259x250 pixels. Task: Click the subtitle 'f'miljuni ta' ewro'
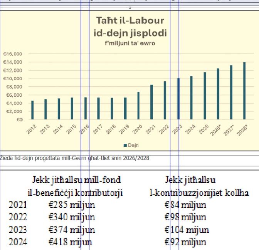coord(130,43)
